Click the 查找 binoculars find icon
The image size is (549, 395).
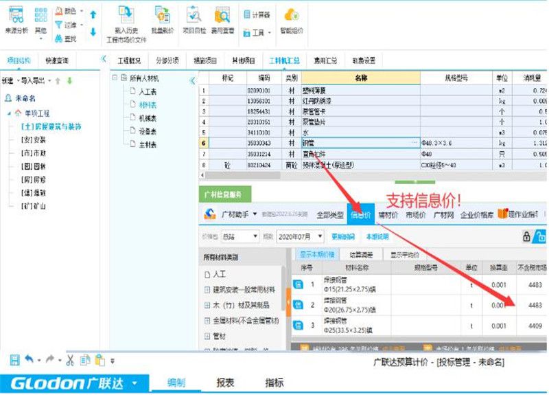tap(58, 38)
